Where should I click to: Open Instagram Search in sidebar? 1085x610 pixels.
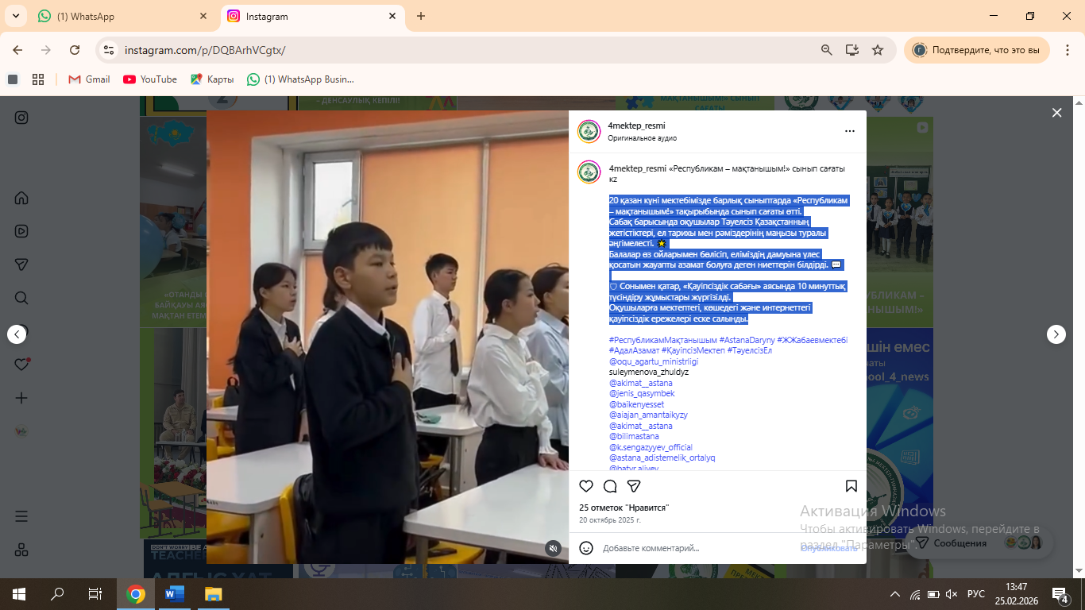coord(21,298)
